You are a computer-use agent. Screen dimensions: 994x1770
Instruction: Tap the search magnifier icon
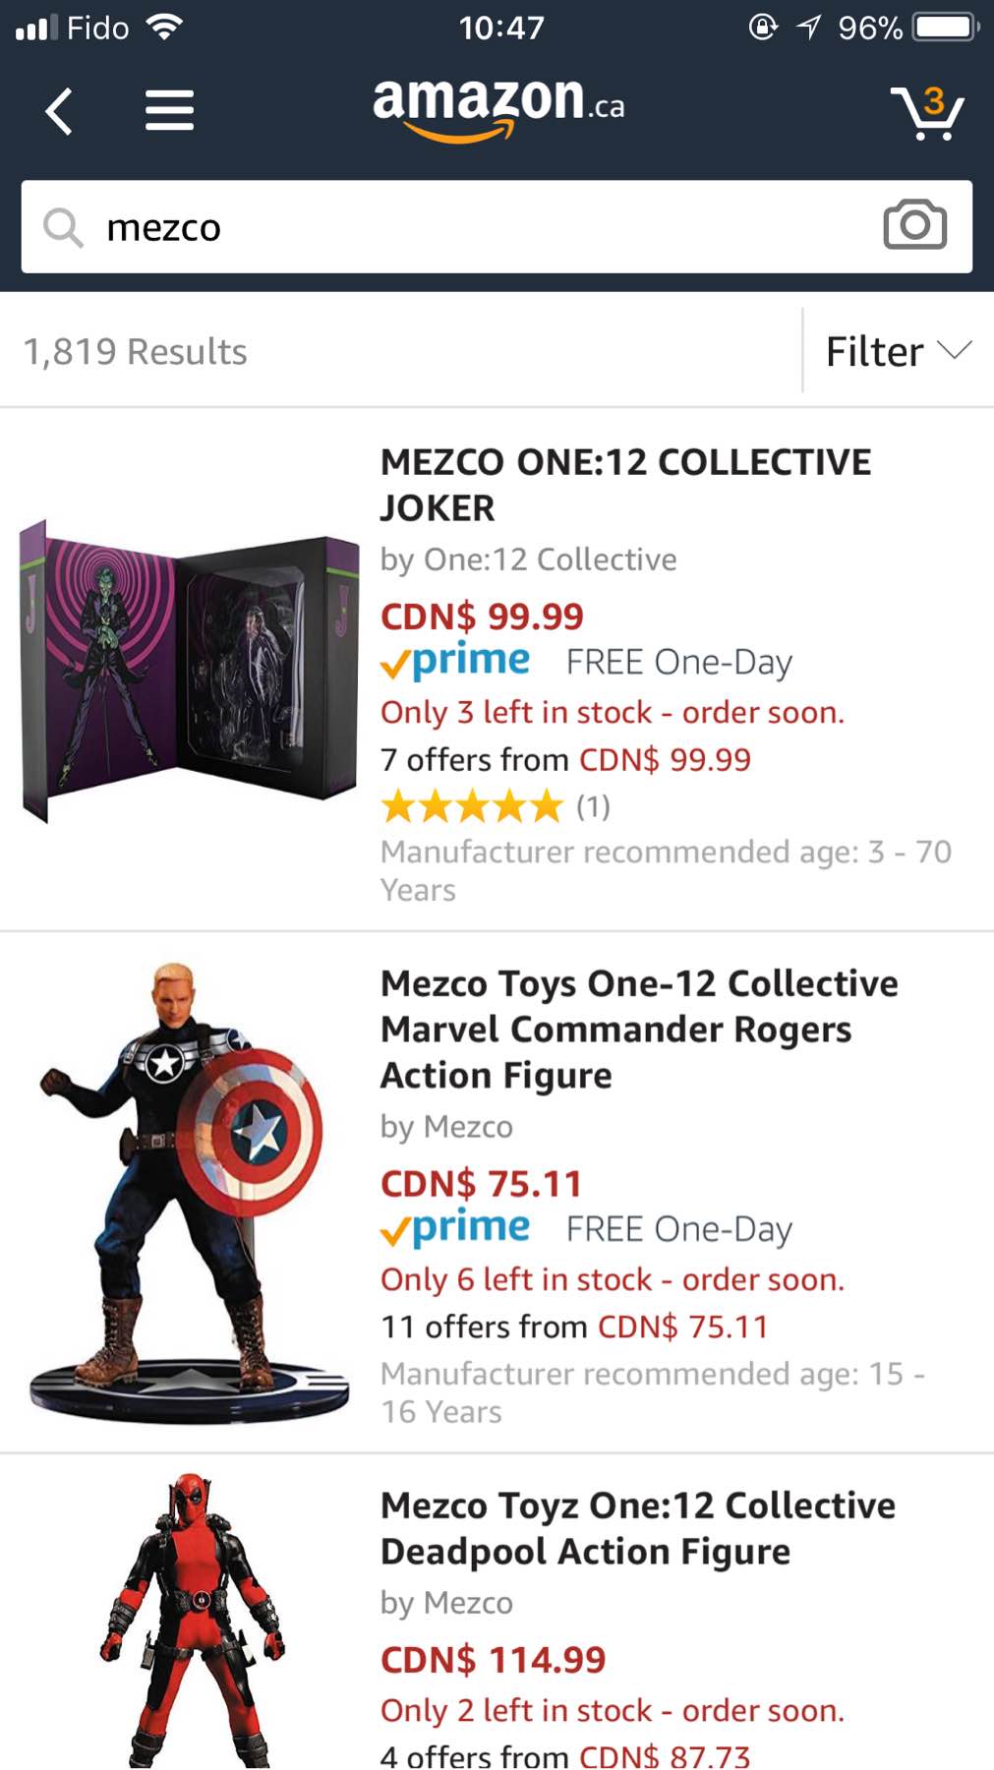pyautogui.click(x=63, y=227)
